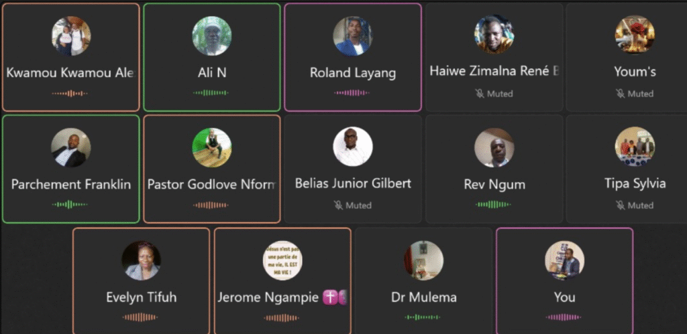Select the Pastor Godlove Nform name label
The height and width of the screenshot is (334, 687).
212,184
